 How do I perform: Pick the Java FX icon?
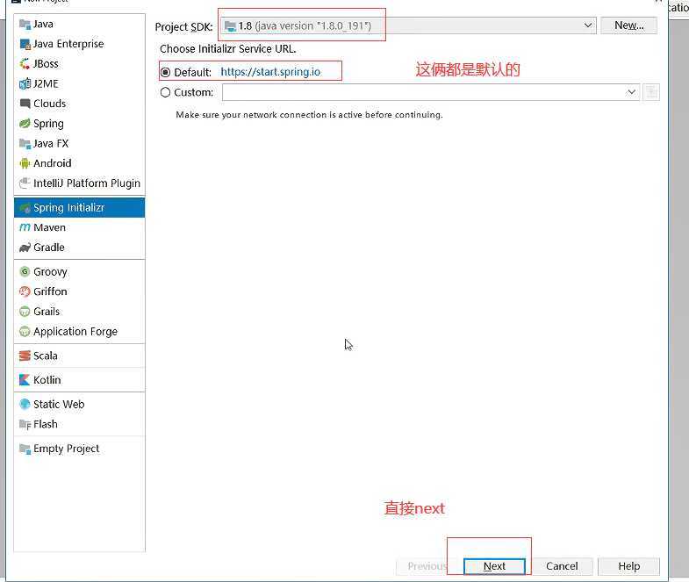tap(25, 143)
